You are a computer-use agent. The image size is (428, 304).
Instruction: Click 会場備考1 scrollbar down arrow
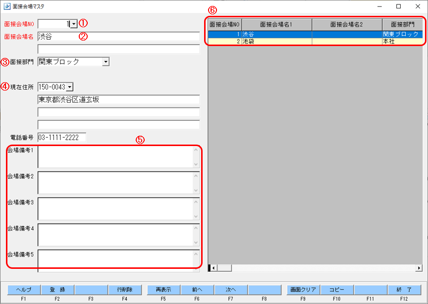pos(196,164)
